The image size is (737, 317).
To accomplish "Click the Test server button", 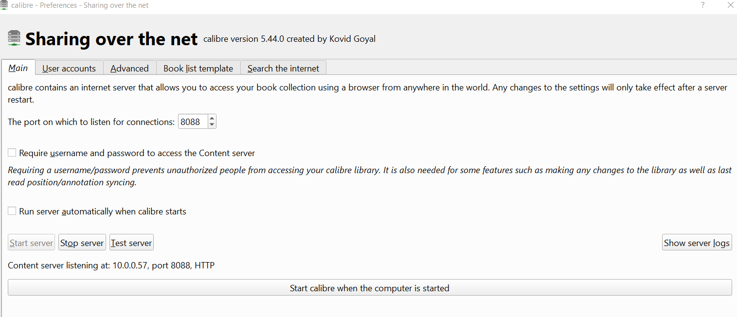I will [x=131, y=243].
